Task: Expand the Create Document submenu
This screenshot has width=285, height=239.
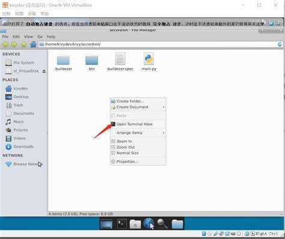Action: tap(138, 107)
